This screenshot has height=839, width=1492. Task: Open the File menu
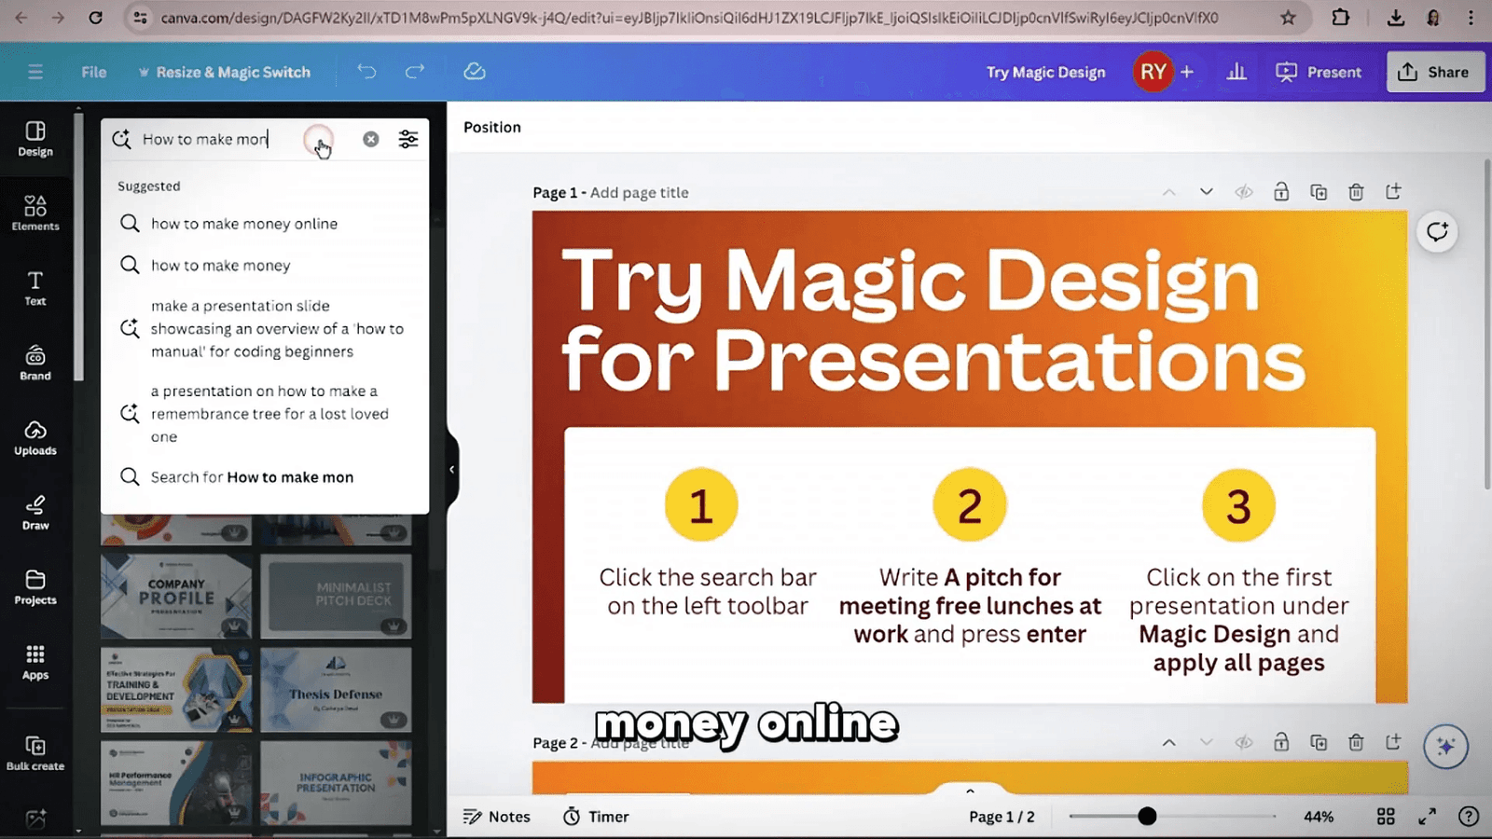(x=94, y=72)
